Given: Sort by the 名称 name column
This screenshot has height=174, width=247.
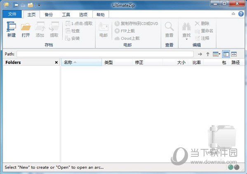Looking at the screenshot, I should coord(82,62).
